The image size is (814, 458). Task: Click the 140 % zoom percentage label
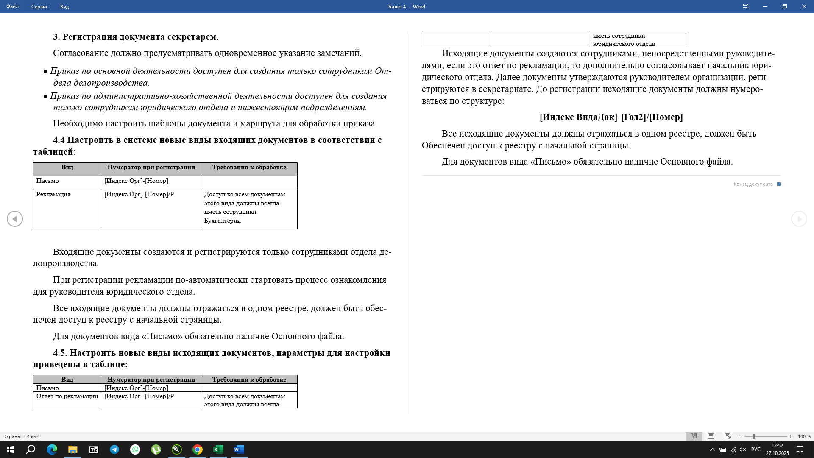coord(803,436)
